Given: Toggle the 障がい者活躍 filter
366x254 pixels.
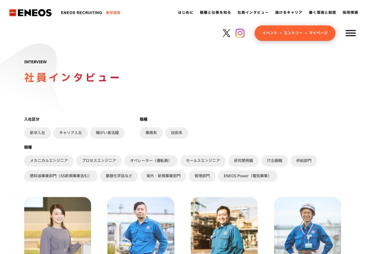Looking at the screenshot, I should [107, 133].
